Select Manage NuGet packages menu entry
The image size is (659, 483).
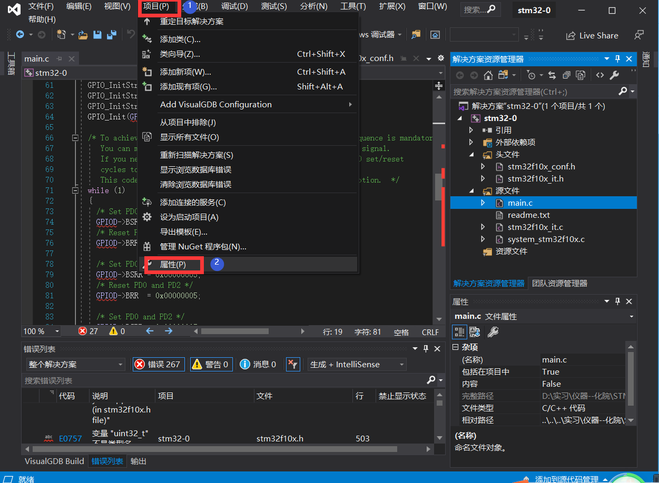coord(249,246)
